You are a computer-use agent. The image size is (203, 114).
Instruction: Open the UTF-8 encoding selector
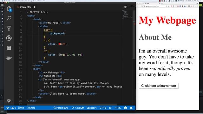point(103,108)
